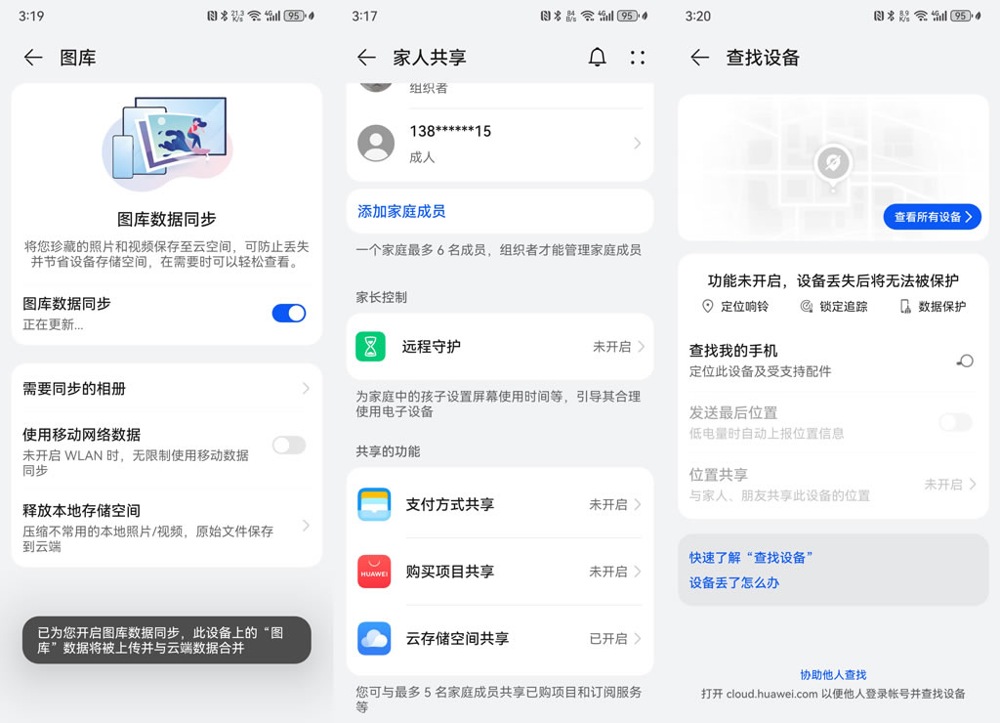Open the notification bell in 家人共享

(x=597, y=58)
